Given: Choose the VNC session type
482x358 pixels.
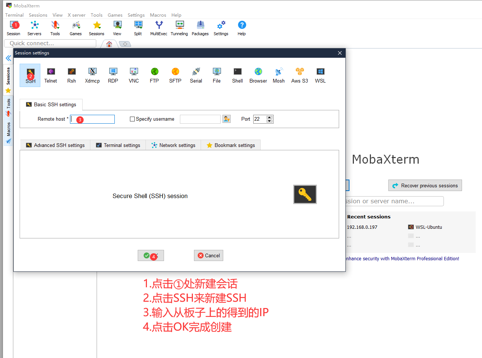Looking at the screenshot, I should (134, 76).
